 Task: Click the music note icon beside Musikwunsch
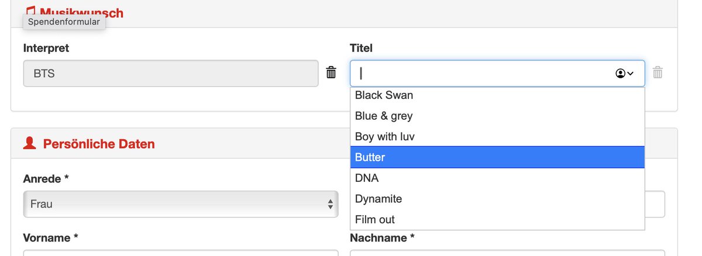tap(31, 9)
